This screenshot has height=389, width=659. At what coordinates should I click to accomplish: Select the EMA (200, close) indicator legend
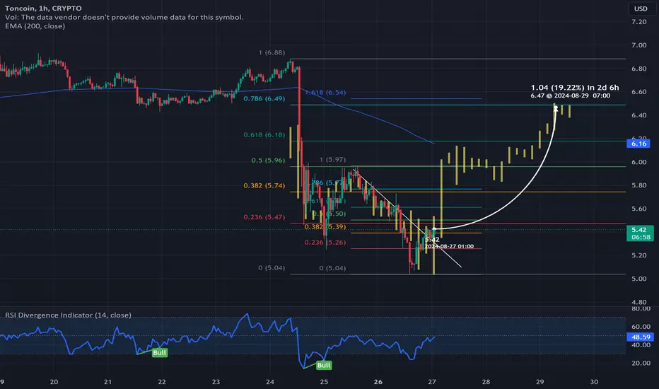pos(35,26)
